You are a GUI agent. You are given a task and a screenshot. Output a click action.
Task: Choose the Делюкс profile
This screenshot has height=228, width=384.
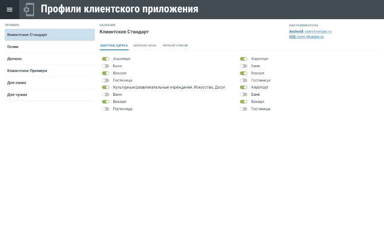tap(49, 59)
